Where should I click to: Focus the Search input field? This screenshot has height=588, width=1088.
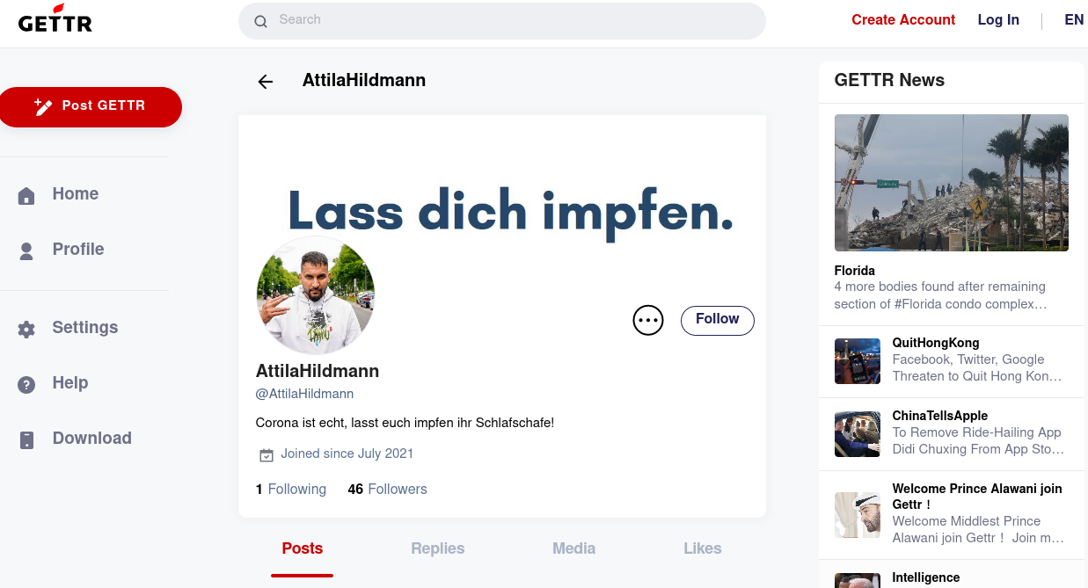tap(501, 21)
